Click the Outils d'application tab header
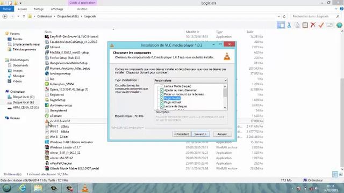This screenshot has width=344, height=193. 82,3
